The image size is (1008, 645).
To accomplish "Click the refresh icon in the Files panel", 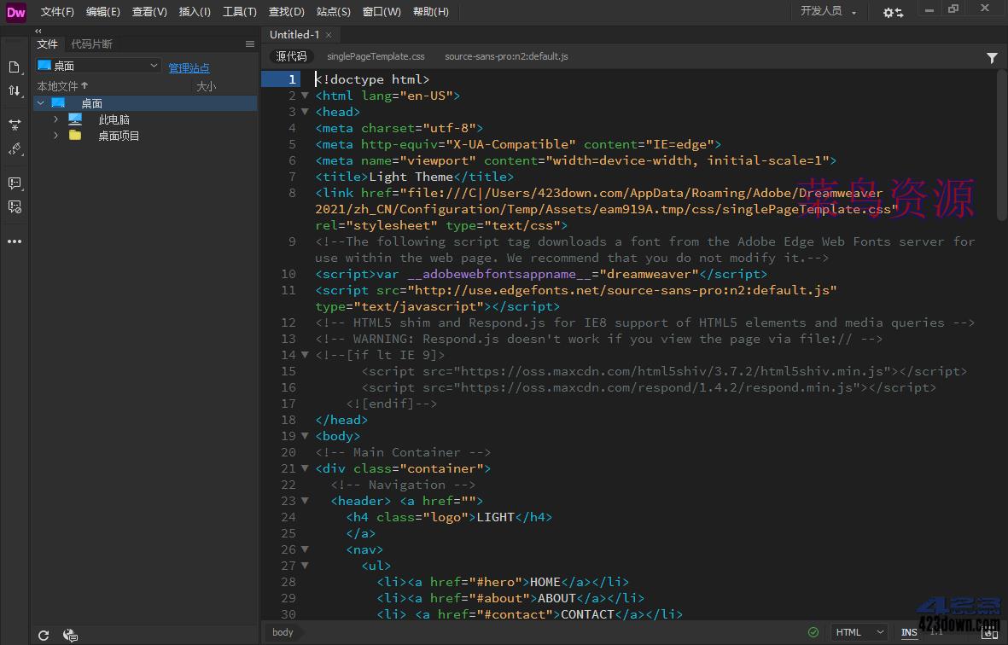I will pyautogui.click(x=43, y=635).
